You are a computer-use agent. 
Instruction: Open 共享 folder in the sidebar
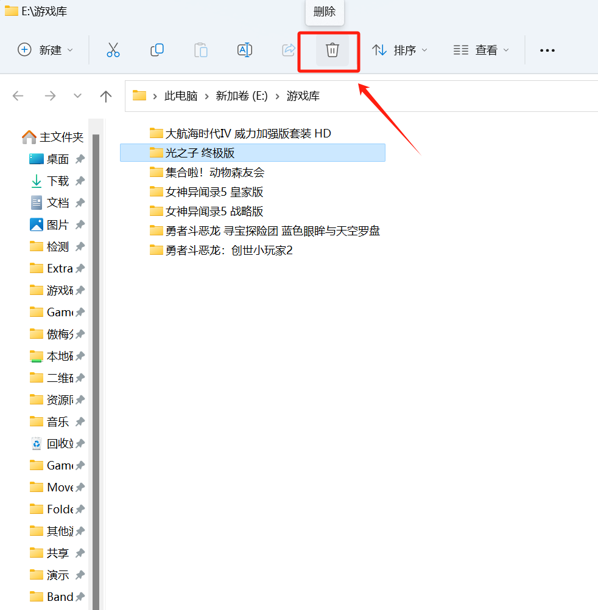(57, 553)
